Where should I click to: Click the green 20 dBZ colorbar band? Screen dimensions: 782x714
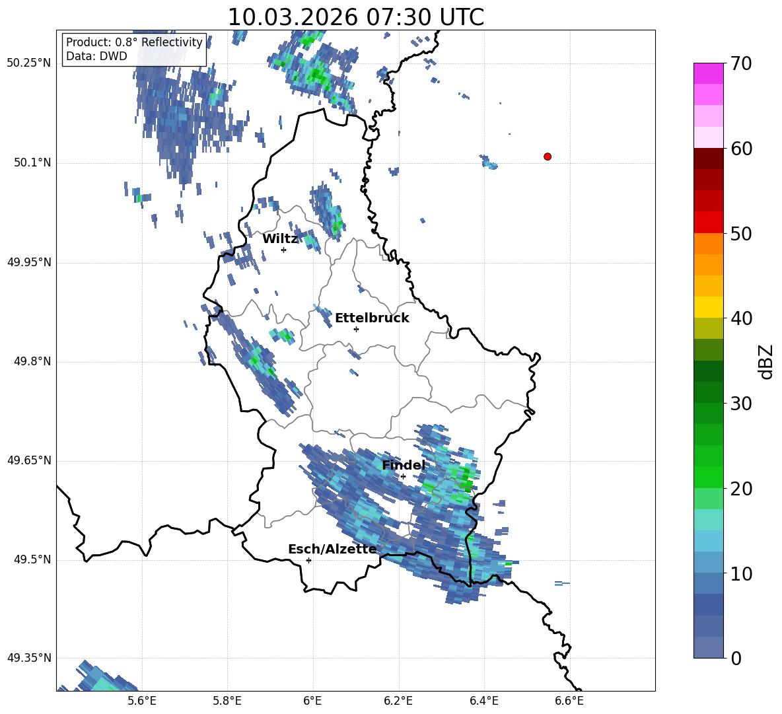(708, 477)
